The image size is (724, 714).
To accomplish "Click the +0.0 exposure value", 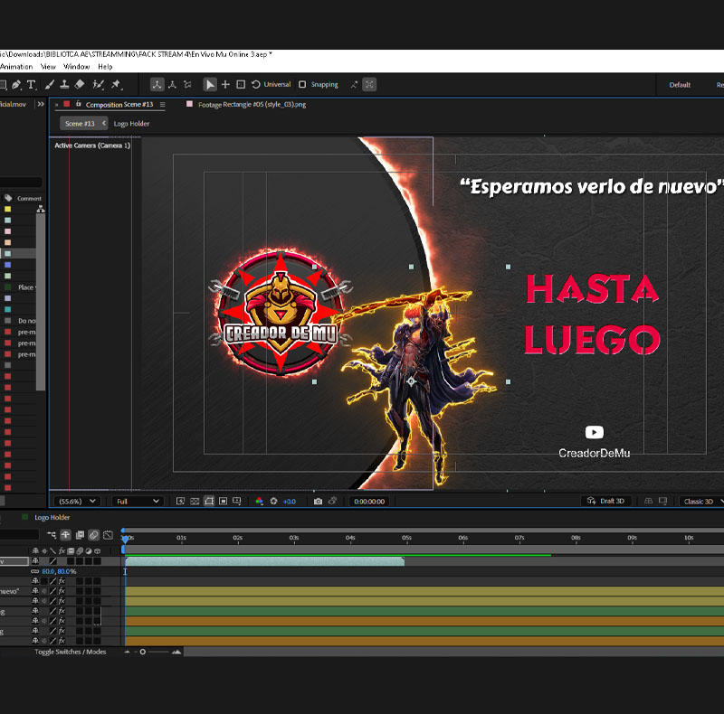I will click(290, 502).
